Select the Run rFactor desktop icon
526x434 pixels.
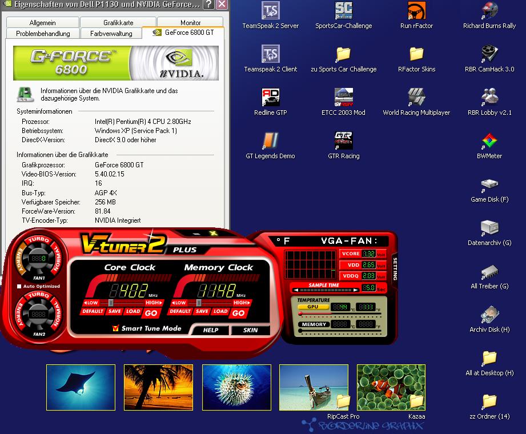pyautogui.click(x=416, y=11)
